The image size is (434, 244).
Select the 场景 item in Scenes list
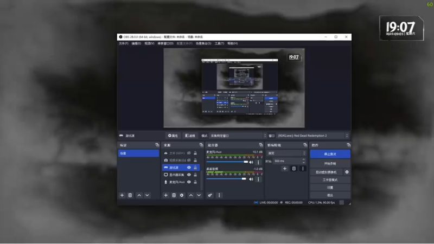(x=139, y=153)
